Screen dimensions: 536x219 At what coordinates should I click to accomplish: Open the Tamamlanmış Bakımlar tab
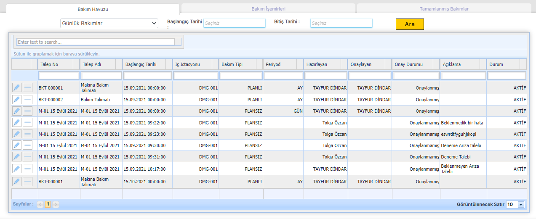444,9
